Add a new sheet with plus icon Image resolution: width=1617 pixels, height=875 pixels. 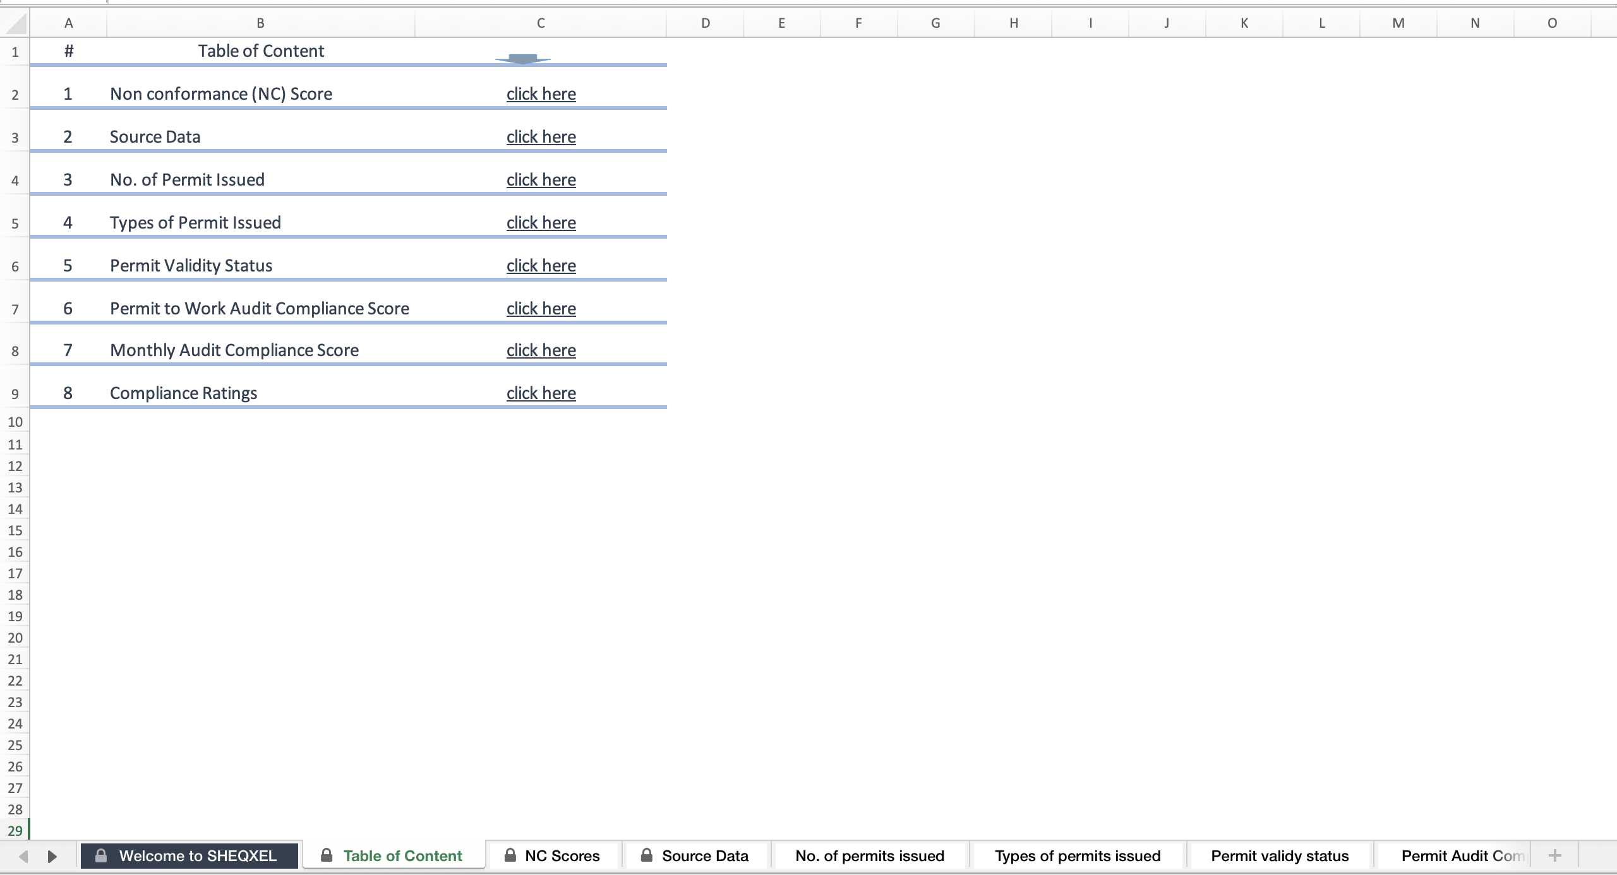1555,856
